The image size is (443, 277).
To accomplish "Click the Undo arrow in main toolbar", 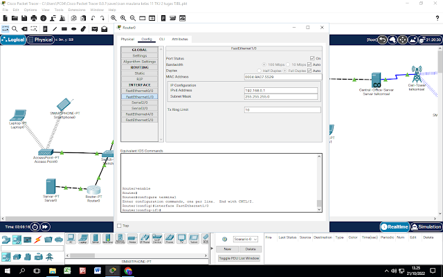I will pyautogui.click(x=93, y=19).
